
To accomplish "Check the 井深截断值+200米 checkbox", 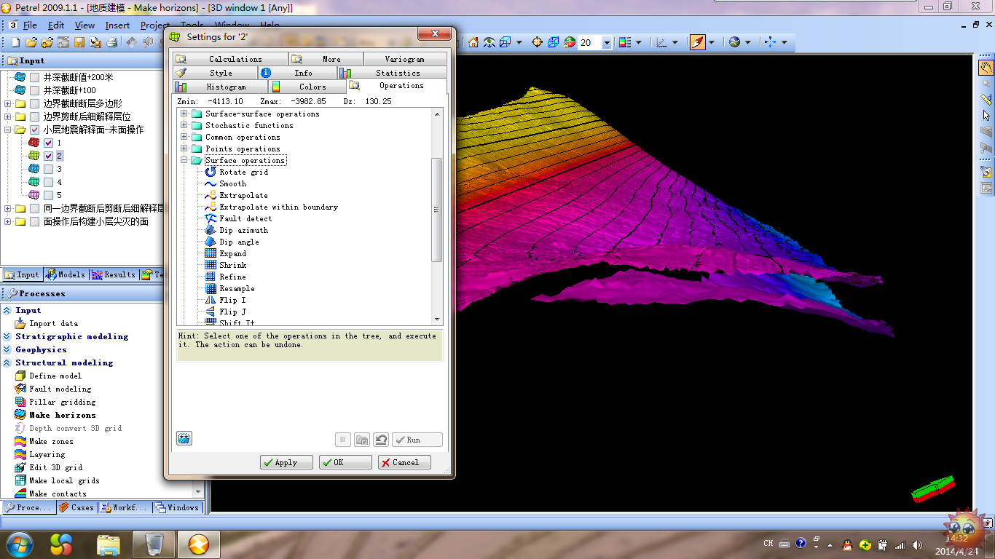I will [x=34, y=77].
